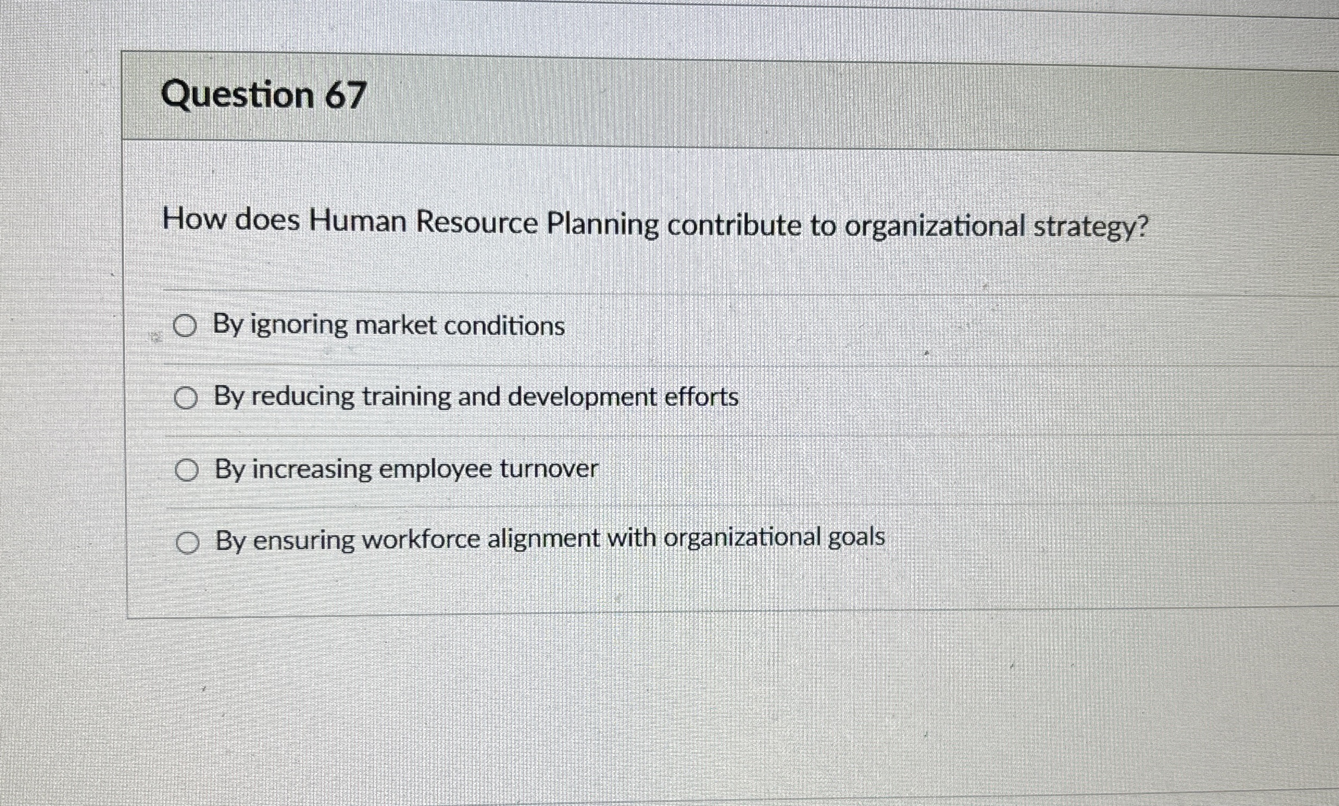Choose the 'By increasing employee turnover' option
This screenshot has width=1339, height=806.
coord(187,470)
